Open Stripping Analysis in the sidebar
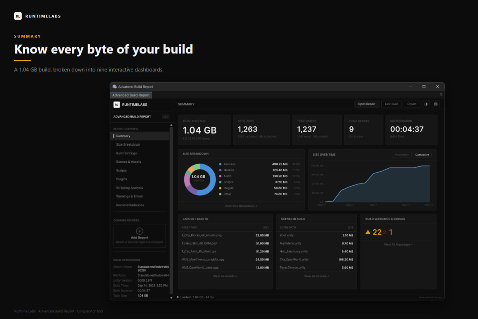Viewport: 478px width, 319px height. (x=141, y=188)
